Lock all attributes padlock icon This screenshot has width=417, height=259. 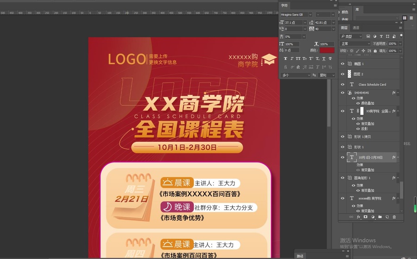(x=375, y=51)
